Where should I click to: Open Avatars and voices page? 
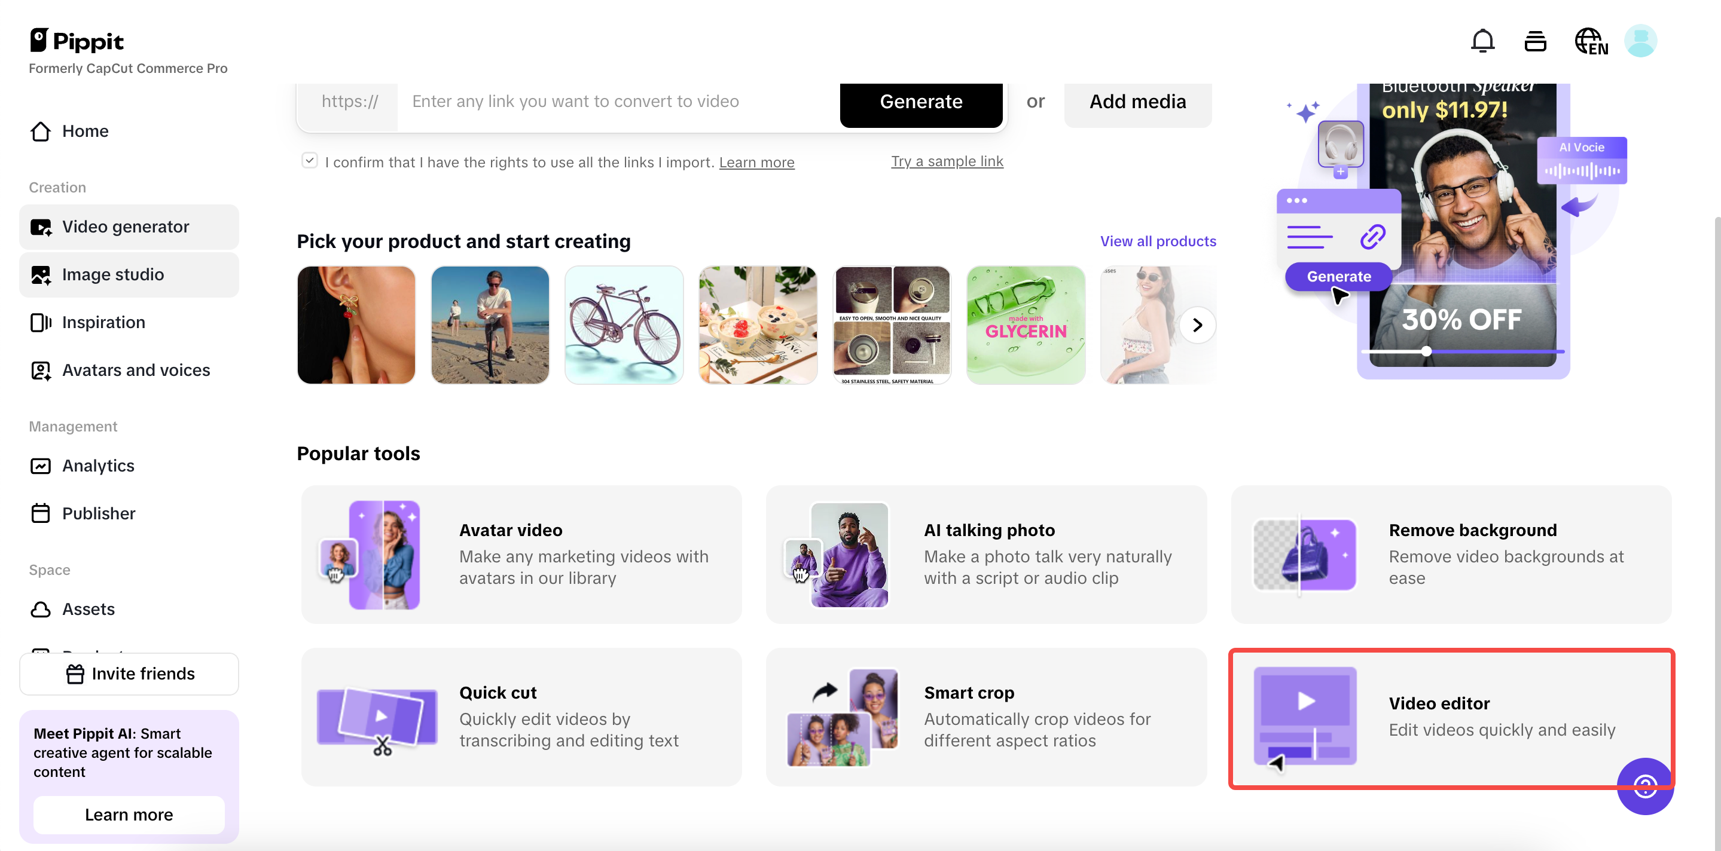coord(136,370)
